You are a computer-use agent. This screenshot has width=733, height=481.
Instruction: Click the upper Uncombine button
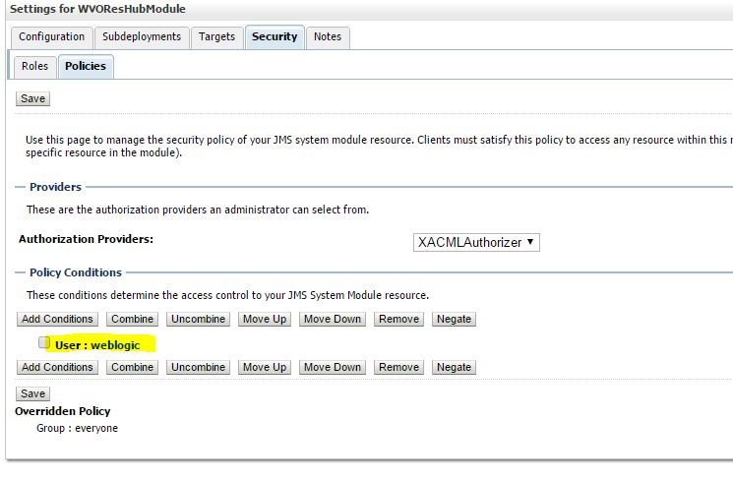(x=198, y=319)
